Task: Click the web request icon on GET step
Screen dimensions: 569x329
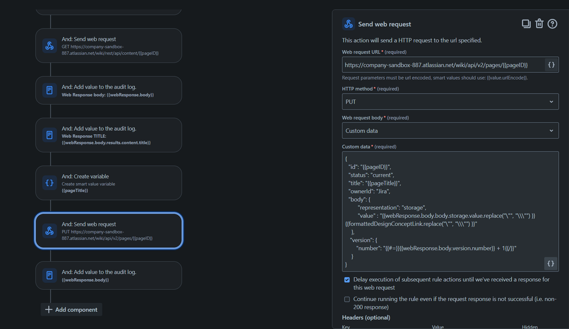Action: [50, 46]
